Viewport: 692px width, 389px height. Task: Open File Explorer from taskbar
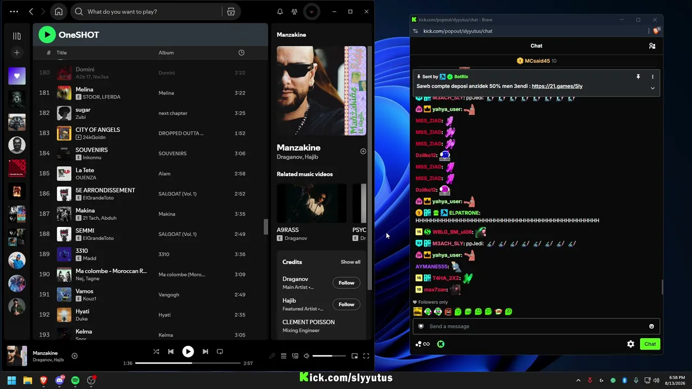pos(28,380)
